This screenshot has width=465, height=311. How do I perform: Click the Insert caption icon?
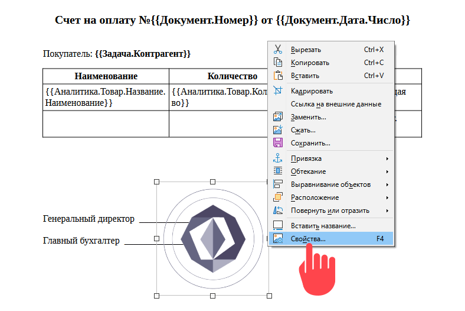pos(278,225)
